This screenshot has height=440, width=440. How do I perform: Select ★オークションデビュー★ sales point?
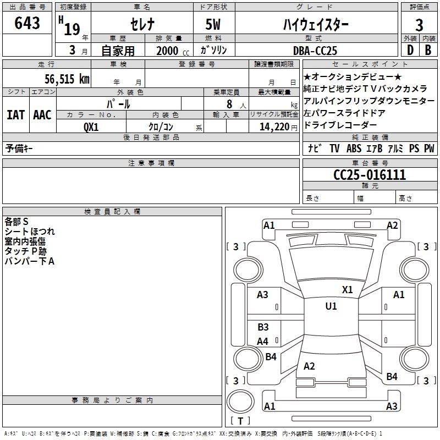point(353,76)
